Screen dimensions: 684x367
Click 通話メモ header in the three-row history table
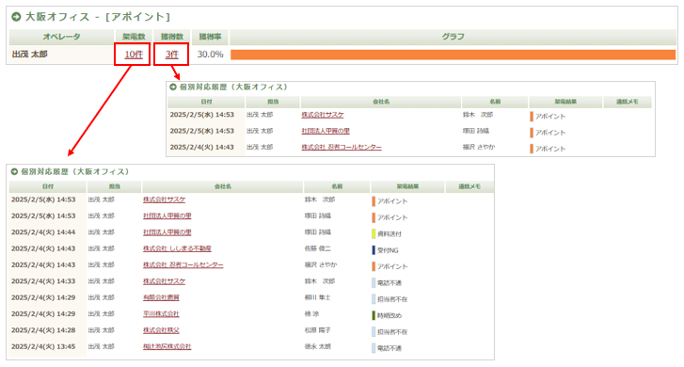point(628,102)
